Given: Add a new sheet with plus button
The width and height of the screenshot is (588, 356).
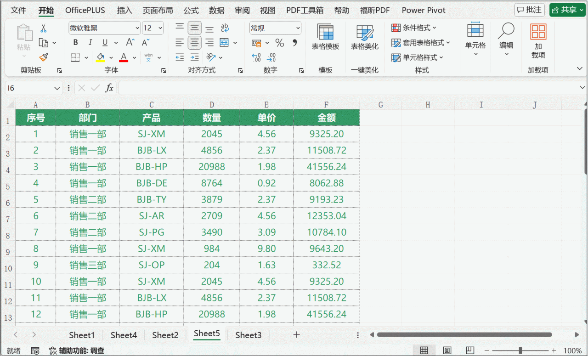Looking at the screenshot, I should pos(296,334).
